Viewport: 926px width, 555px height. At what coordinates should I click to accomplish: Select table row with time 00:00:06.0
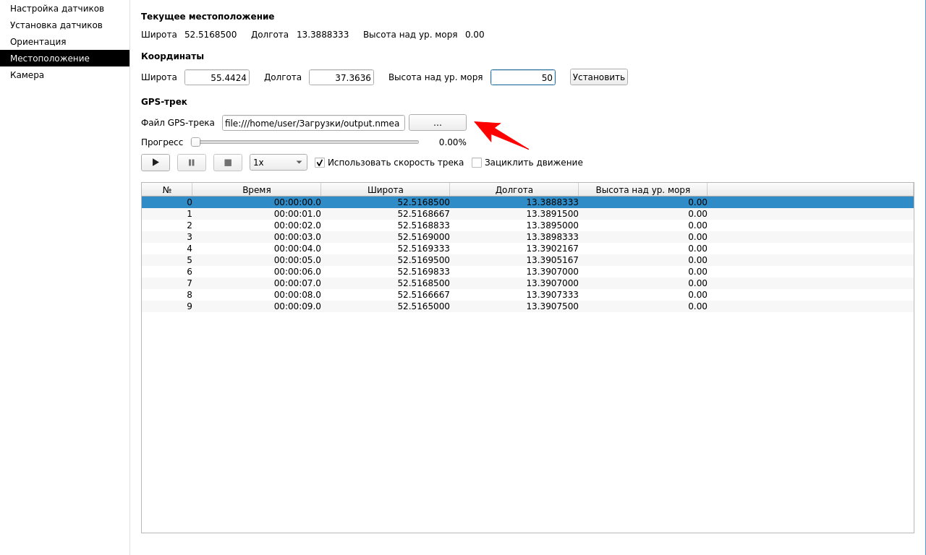point(527,272)
